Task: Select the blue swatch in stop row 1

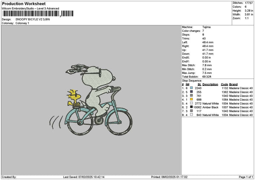Action: point(191,88)
